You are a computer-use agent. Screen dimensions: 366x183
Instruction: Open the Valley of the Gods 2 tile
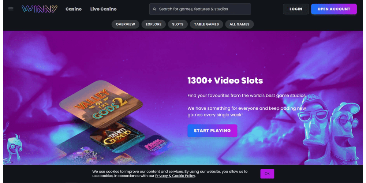point(101,104)
